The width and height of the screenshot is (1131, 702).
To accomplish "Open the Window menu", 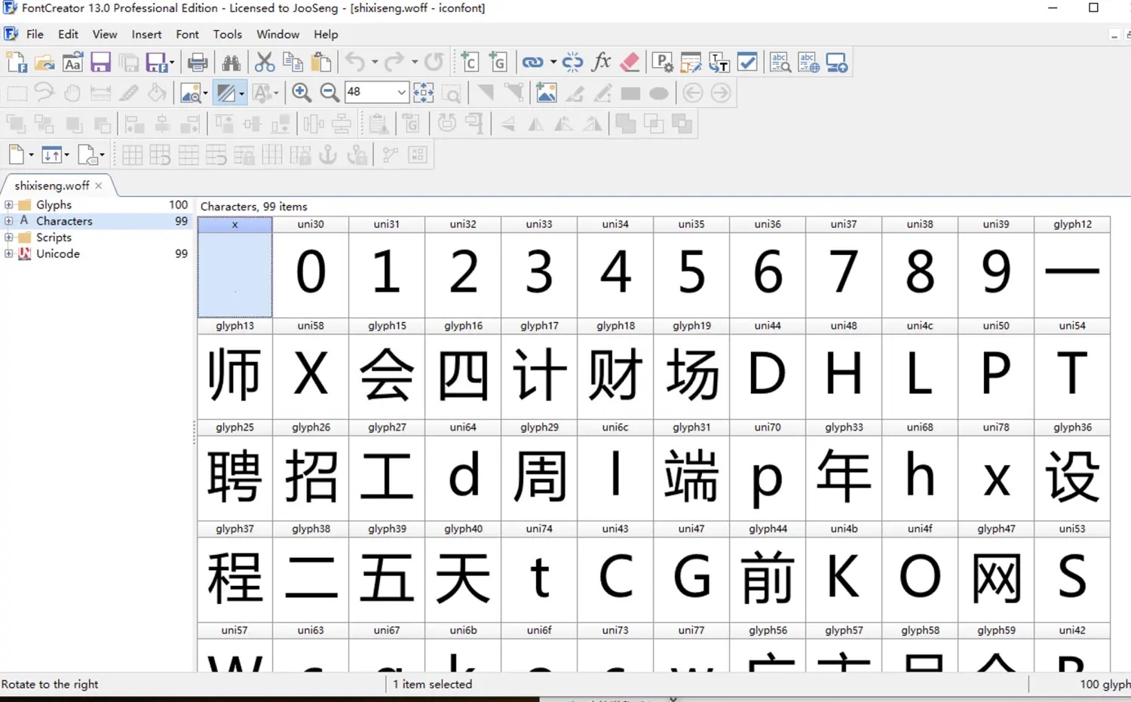I will (277, 34).
